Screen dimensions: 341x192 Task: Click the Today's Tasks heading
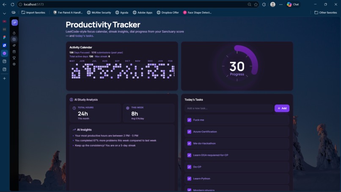tap(193, 100)
